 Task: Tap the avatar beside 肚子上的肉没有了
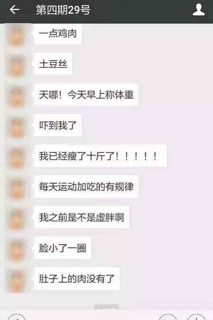pyautogui.click(x=17, y=281)
